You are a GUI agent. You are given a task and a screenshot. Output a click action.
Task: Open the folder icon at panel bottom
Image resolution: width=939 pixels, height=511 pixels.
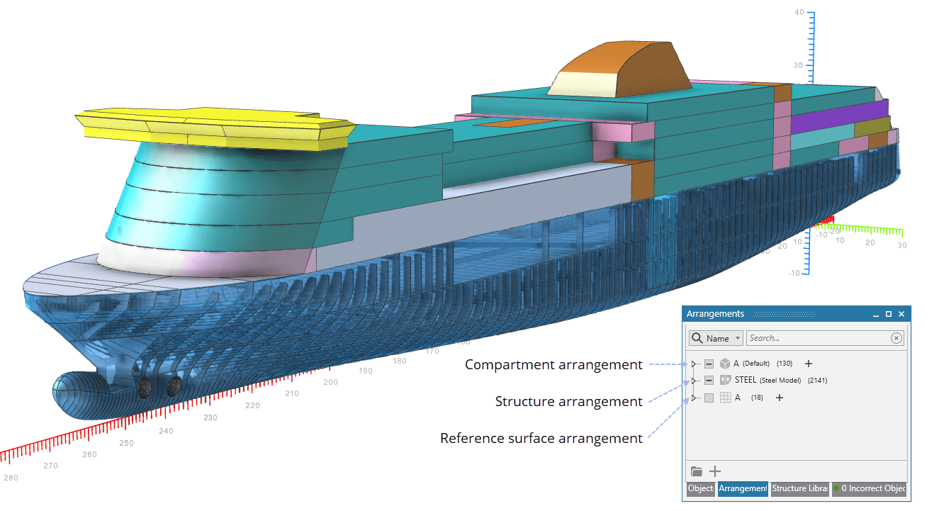(x=697, y=471)
